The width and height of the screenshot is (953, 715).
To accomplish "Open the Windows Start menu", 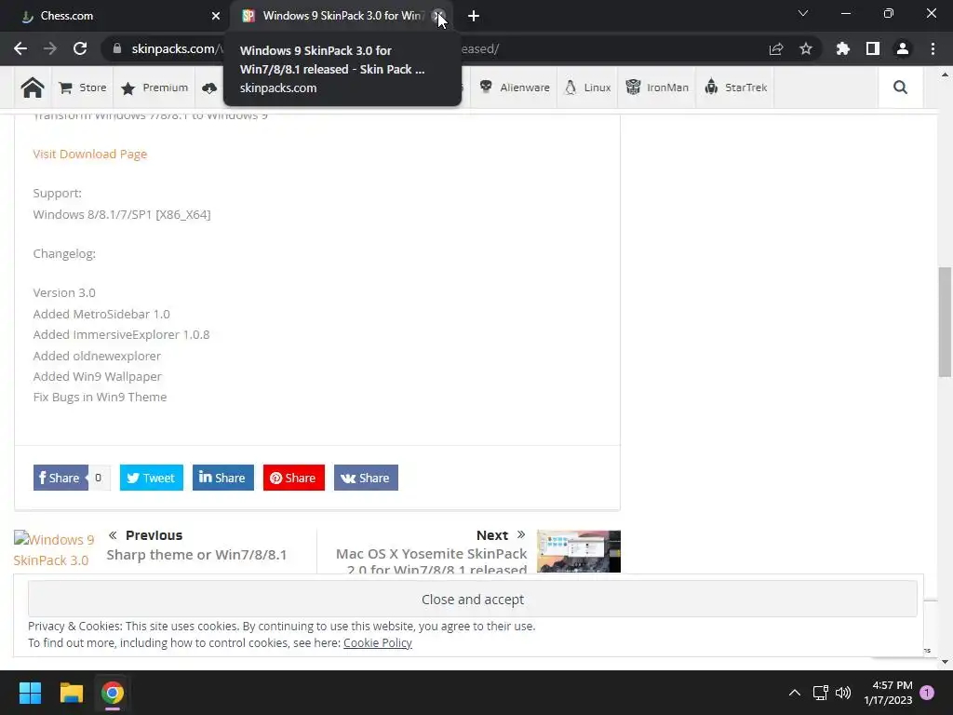I will pos(30,693).
